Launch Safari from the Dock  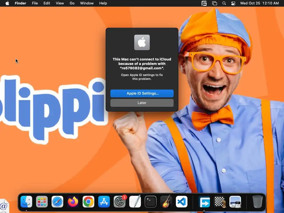(57, 202)
